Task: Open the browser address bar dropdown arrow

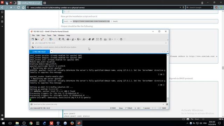Action: 180,7
